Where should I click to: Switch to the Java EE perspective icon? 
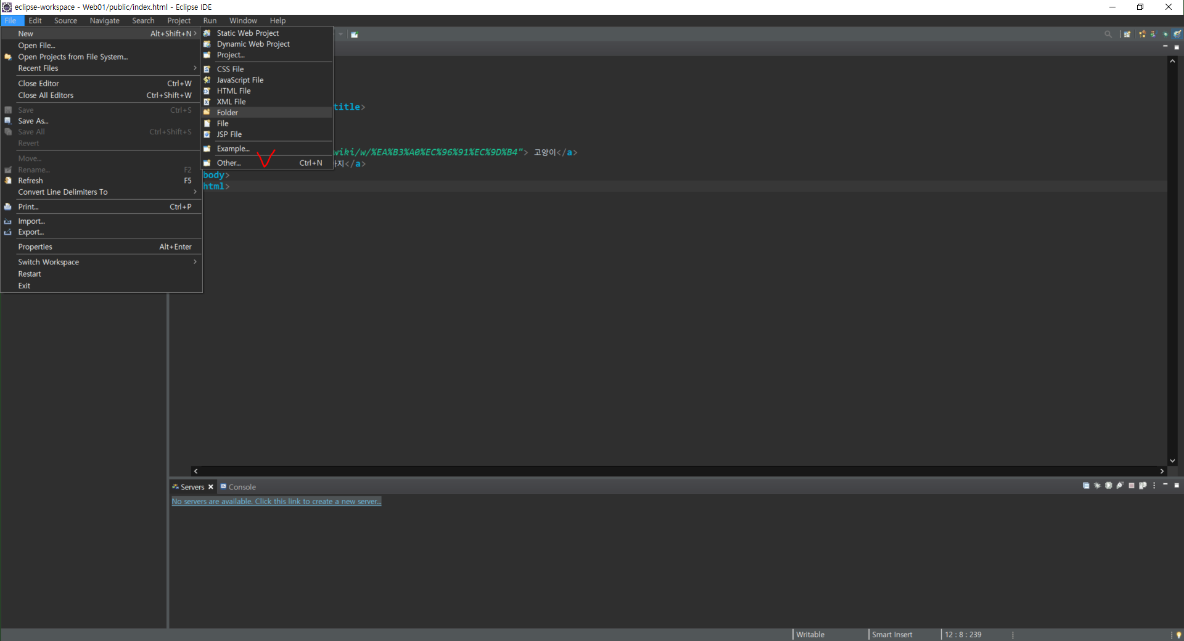(x=1142, y=34)
